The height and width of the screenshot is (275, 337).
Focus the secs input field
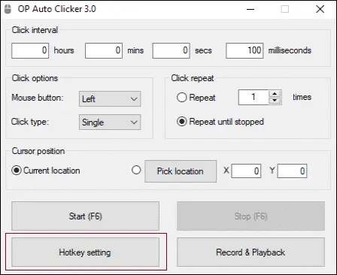click(172, 50)
